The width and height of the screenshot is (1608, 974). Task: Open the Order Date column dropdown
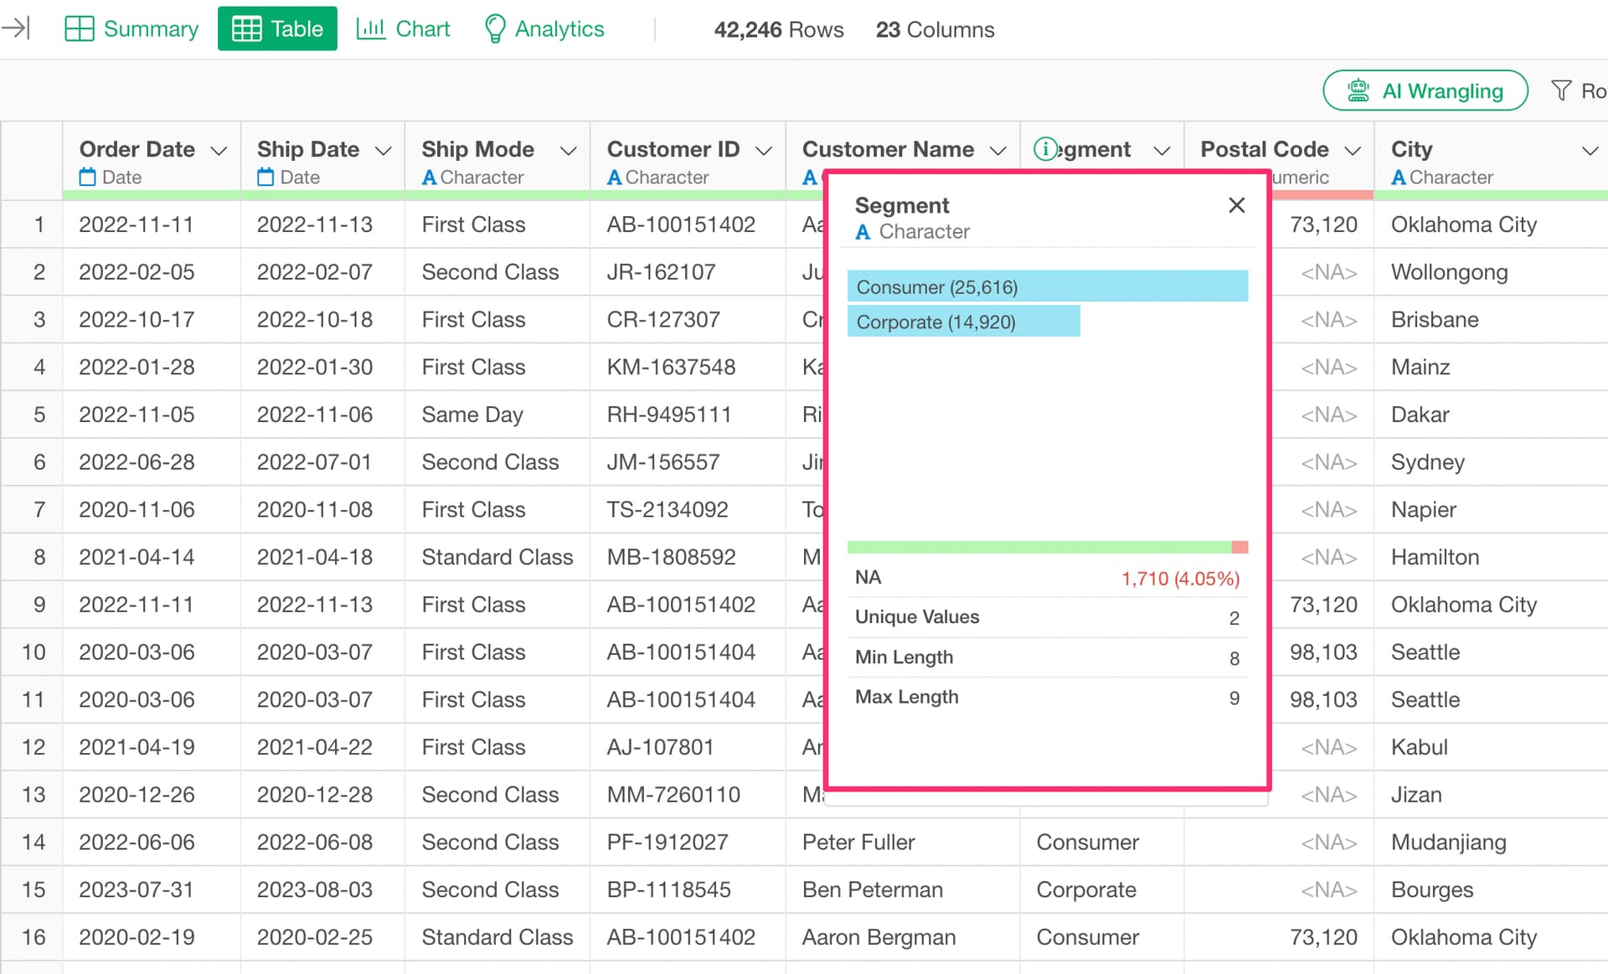point(219,151)
